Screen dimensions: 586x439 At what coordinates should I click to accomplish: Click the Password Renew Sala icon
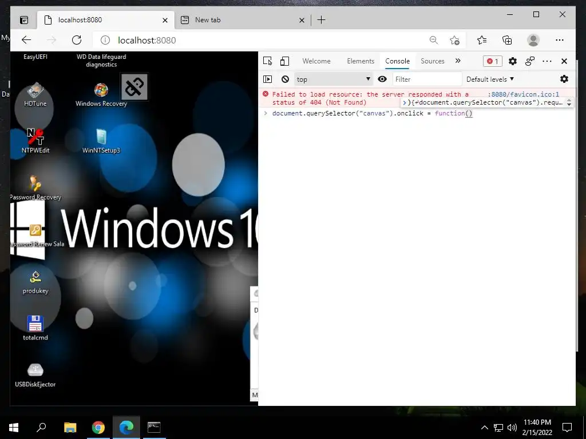[x=37, y=235]
